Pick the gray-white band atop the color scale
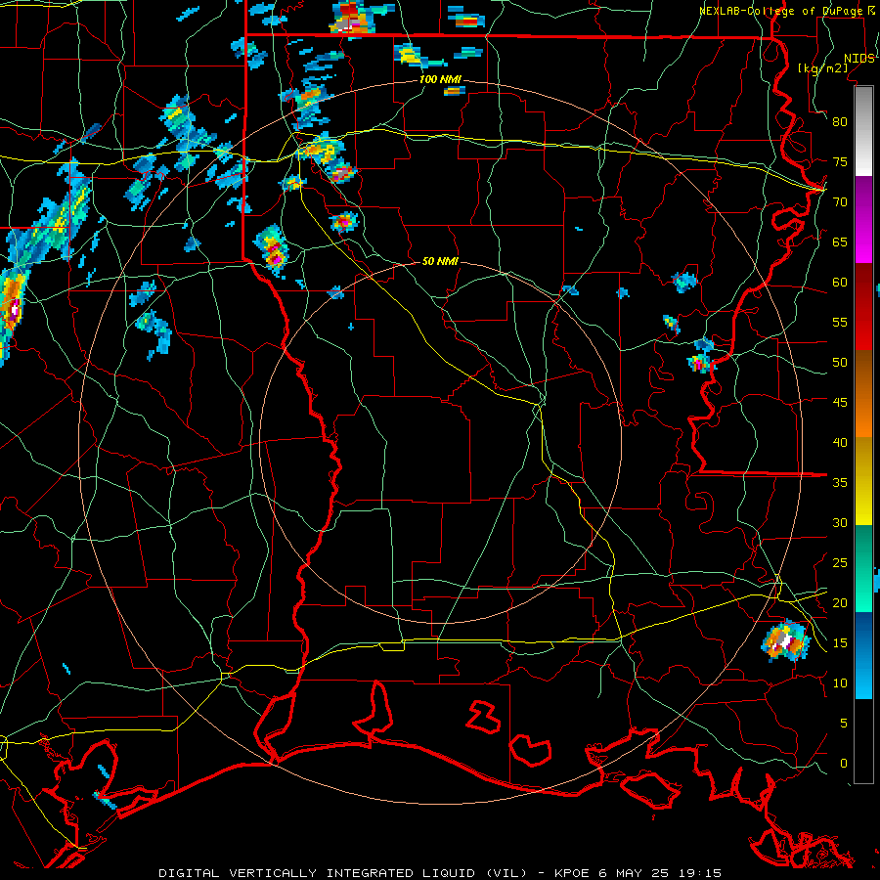The width and height of the screenshot is (880, 880). [x=863, y=131]
